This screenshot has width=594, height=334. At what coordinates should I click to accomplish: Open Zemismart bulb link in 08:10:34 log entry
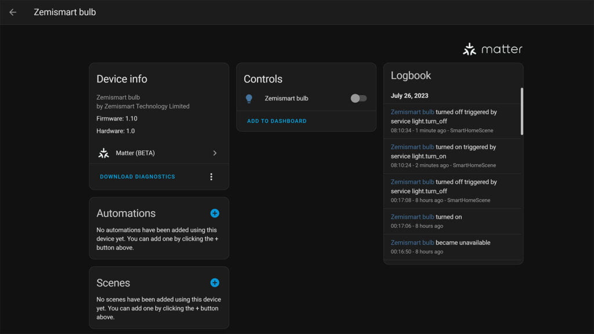(x=412, y=112)
